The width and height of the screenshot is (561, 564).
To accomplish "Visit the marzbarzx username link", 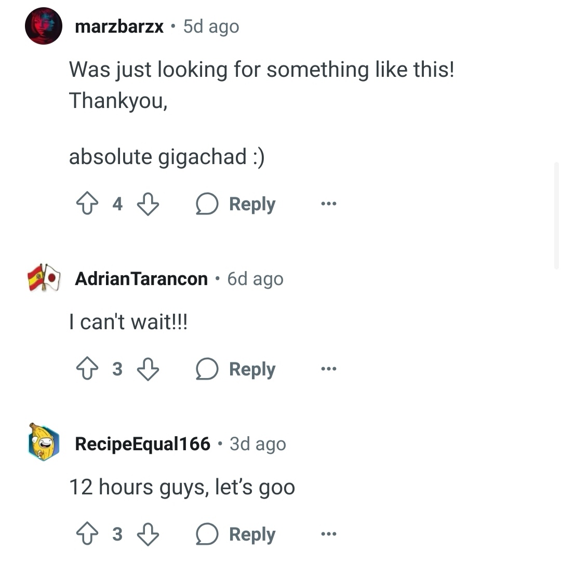I will pyautogui.click(x=119, y=26).
